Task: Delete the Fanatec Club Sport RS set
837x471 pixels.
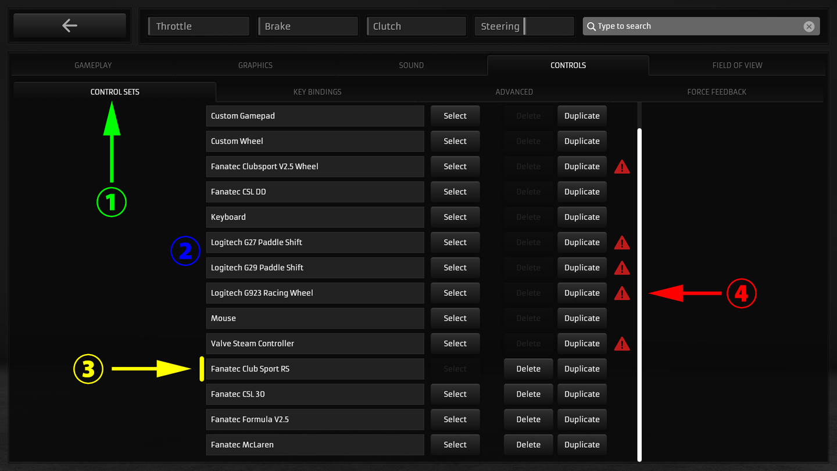Action: [528, 369]
